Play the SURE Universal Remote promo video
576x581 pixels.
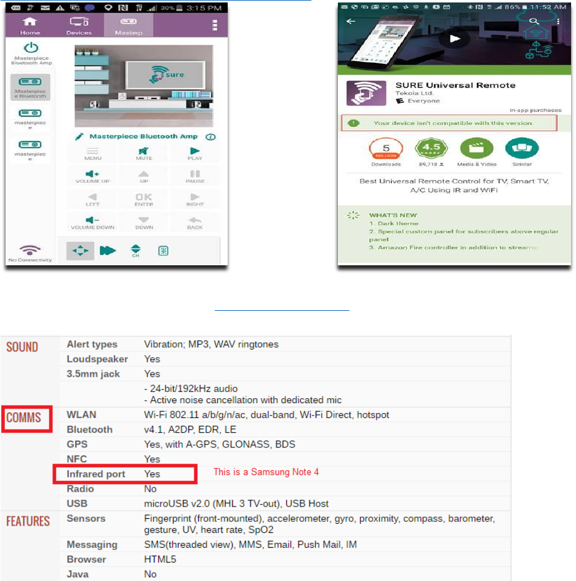[x=455, y=38]
